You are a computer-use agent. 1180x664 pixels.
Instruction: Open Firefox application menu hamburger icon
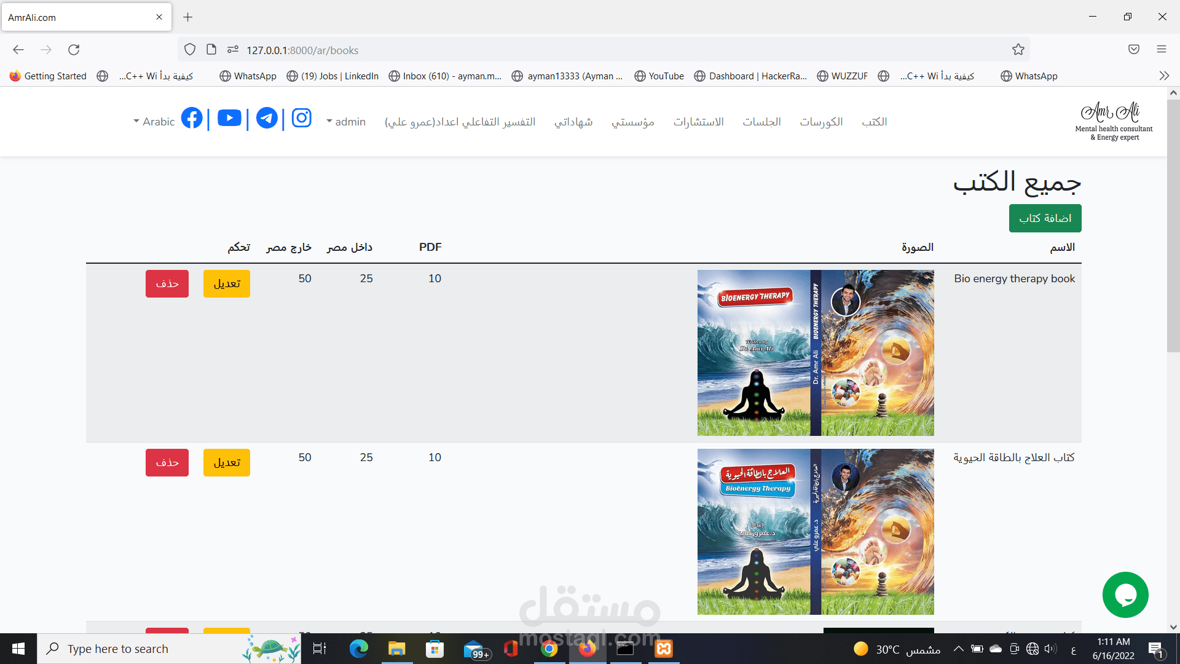pyautogui.click(x=1161, y=50)
